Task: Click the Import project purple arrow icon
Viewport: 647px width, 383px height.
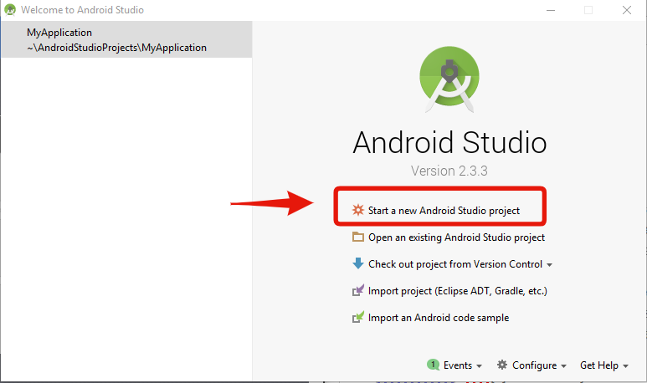Action: pos(357,290)
